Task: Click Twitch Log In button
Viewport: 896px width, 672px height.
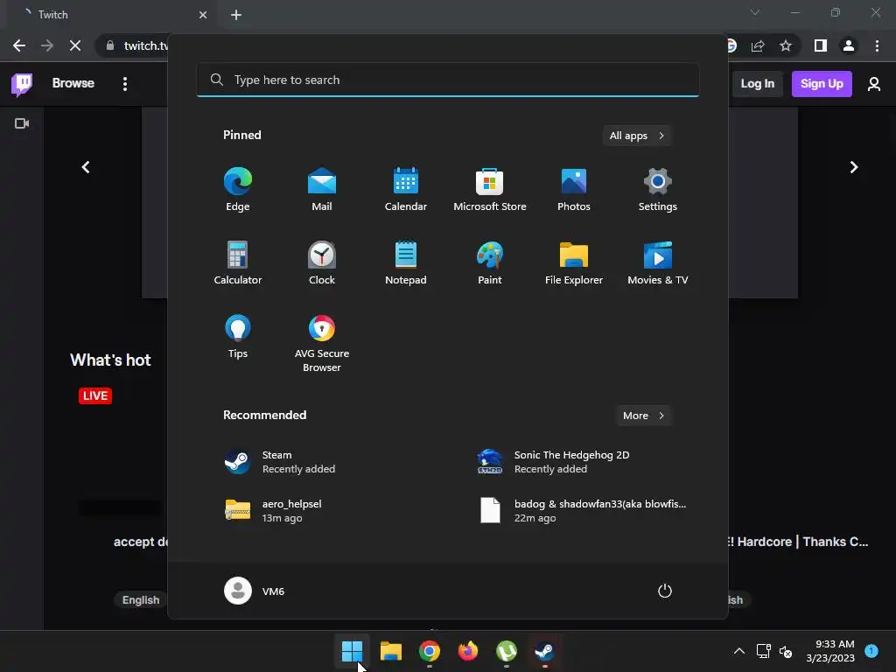Action: [x=758, y=84]
